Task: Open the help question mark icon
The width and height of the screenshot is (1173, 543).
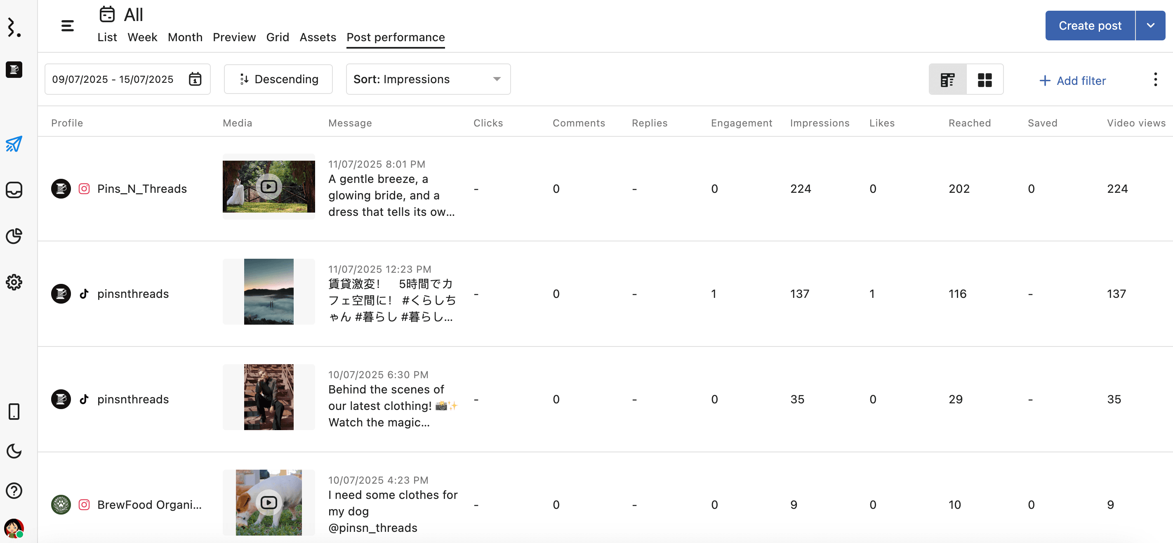Action: point(14,490)
